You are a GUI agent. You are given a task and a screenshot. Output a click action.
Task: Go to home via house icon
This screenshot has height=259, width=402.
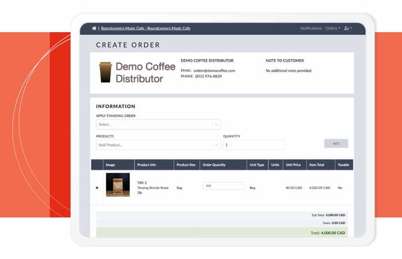(94, 28)
